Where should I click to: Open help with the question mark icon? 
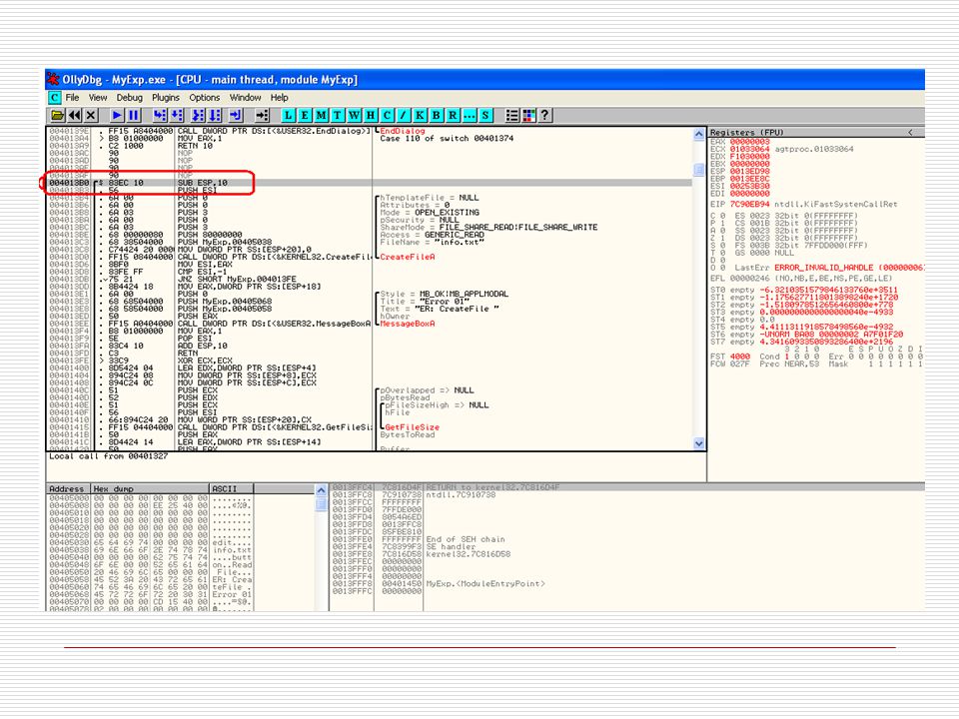(x=545, y=115)
